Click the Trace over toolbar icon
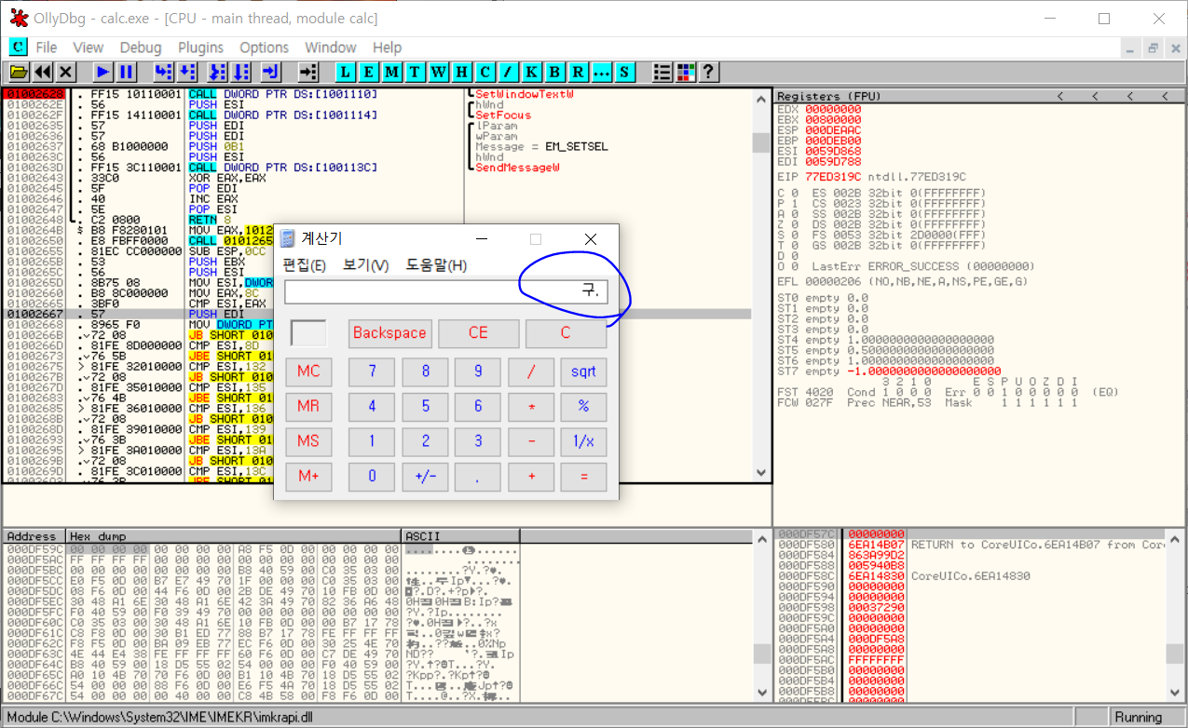This screenshot has width=1188, height=728. pyautogui.click(x=240, y=72)
